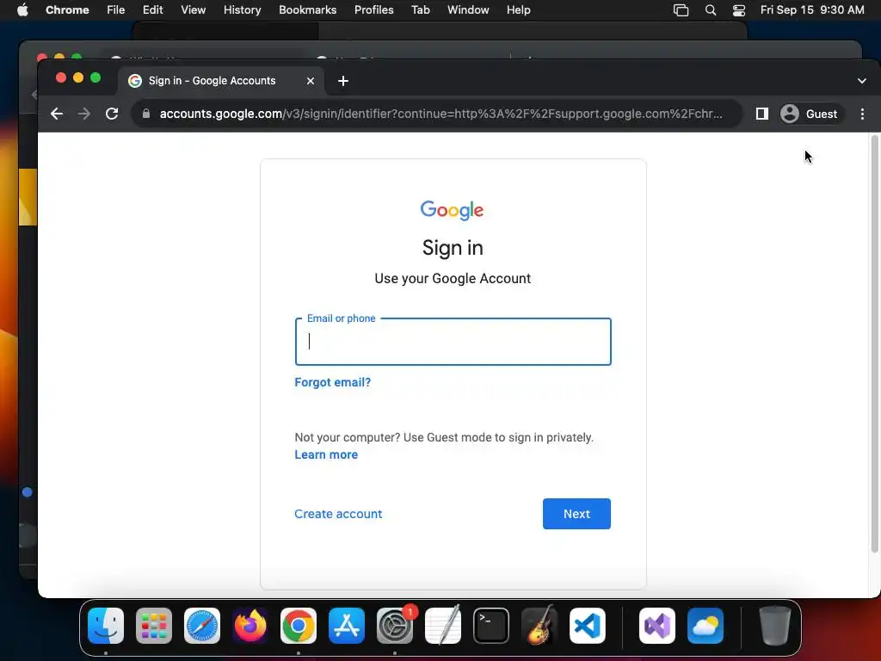Click the Forgot email? link
Viewport: 881px width, 661px height.
click(333, 382)
